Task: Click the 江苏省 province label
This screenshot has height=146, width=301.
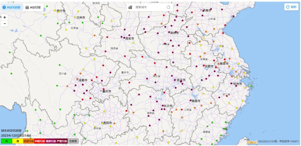Action: click(220, 46)
